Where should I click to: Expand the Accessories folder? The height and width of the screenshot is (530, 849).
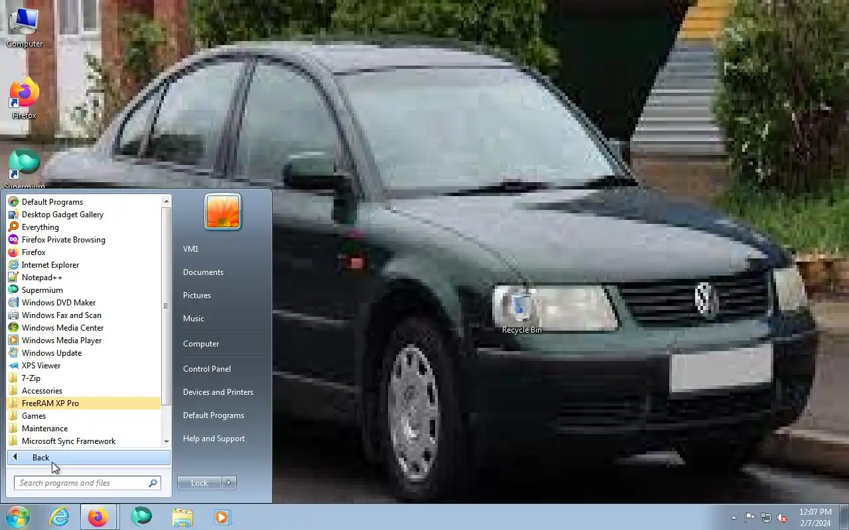(84, 391)
